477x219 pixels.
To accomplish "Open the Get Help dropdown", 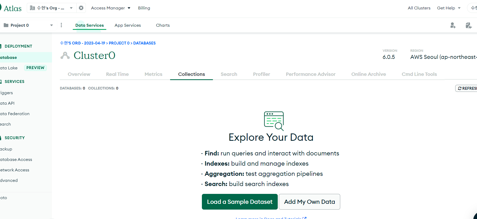I will tap(449, 8).
